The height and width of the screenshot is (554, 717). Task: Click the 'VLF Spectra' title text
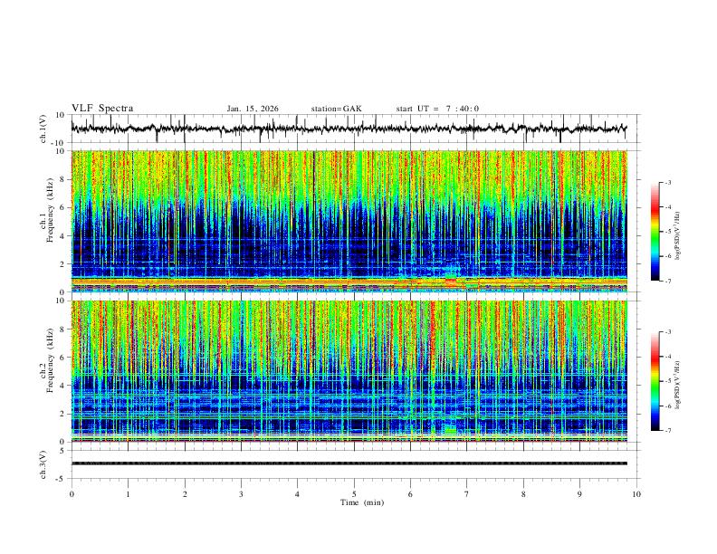[102, 109]
